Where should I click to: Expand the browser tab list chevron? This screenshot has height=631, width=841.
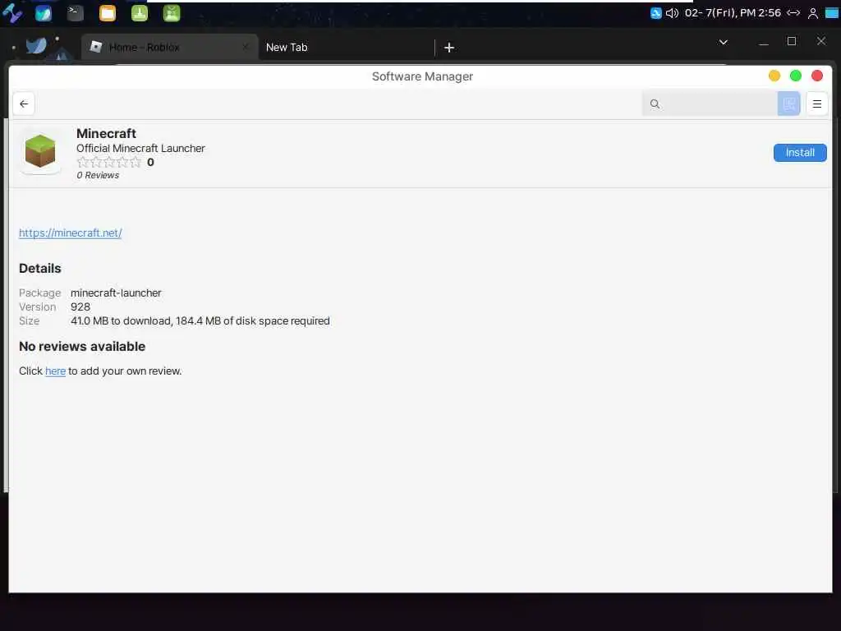click(x=723, y=42)
